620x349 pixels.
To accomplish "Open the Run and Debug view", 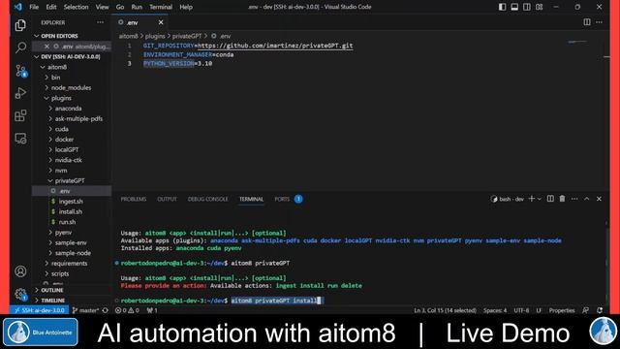I will click(20, 93).
